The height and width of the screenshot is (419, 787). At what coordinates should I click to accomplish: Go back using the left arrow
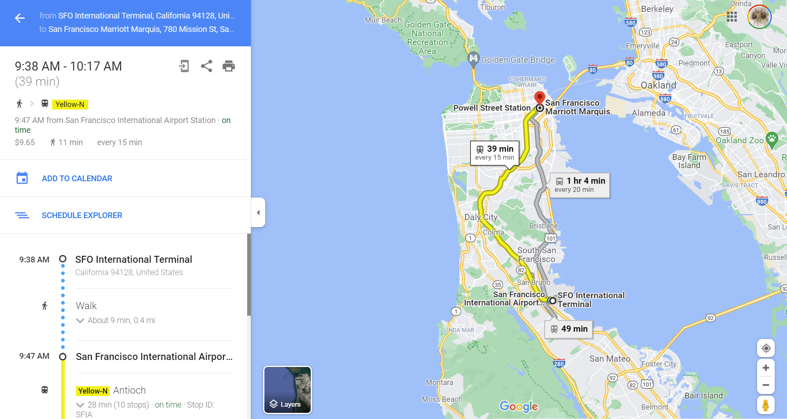pos(20,18)
